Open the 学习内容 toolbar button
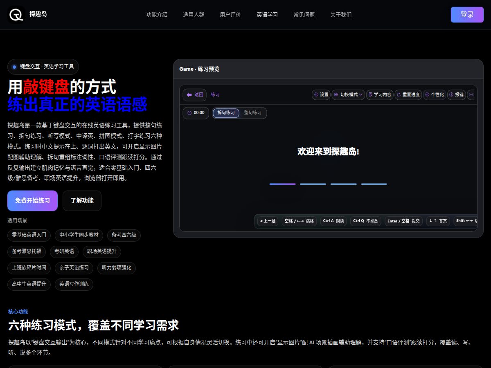The height and width of the screenshot is (368, 491). point(380,94)
